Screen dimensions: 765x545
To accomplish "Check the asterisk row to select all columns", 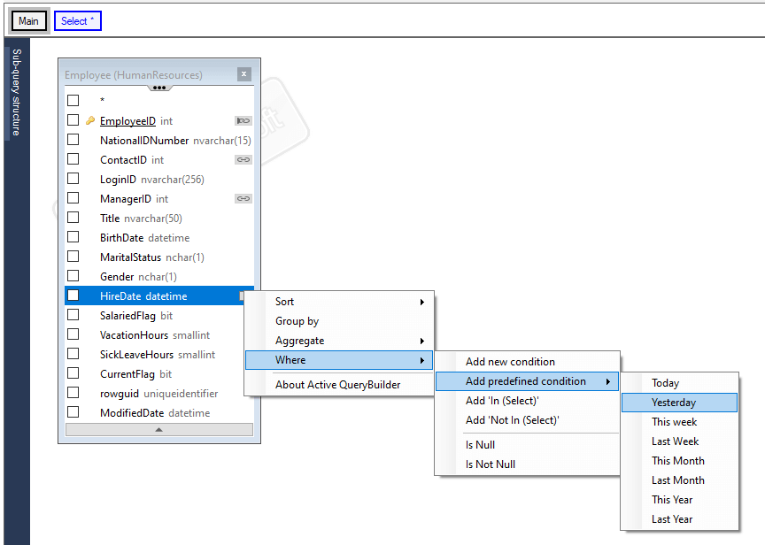I will pos(73,100).
